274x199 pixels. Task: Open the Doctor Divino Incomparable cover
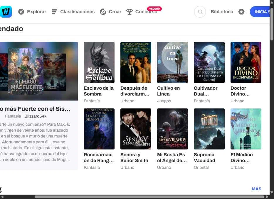pos(246,62)
